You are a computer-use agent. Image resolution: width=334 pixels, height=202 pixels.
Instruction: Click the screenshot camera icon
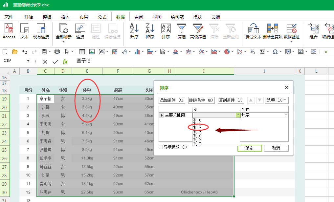tap(102, 52)
